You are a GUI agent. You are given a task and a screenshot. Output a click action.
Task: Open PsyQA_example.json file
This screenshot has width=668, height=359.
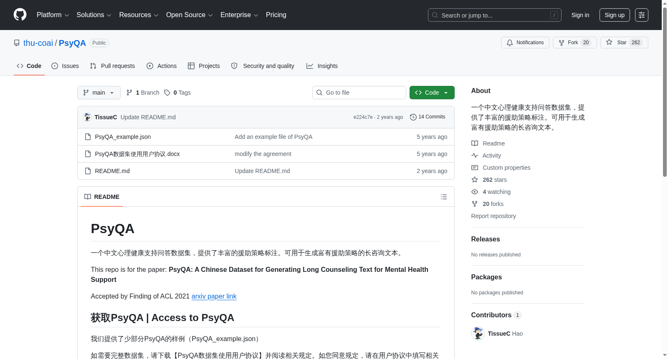click(x=123, y=137)
